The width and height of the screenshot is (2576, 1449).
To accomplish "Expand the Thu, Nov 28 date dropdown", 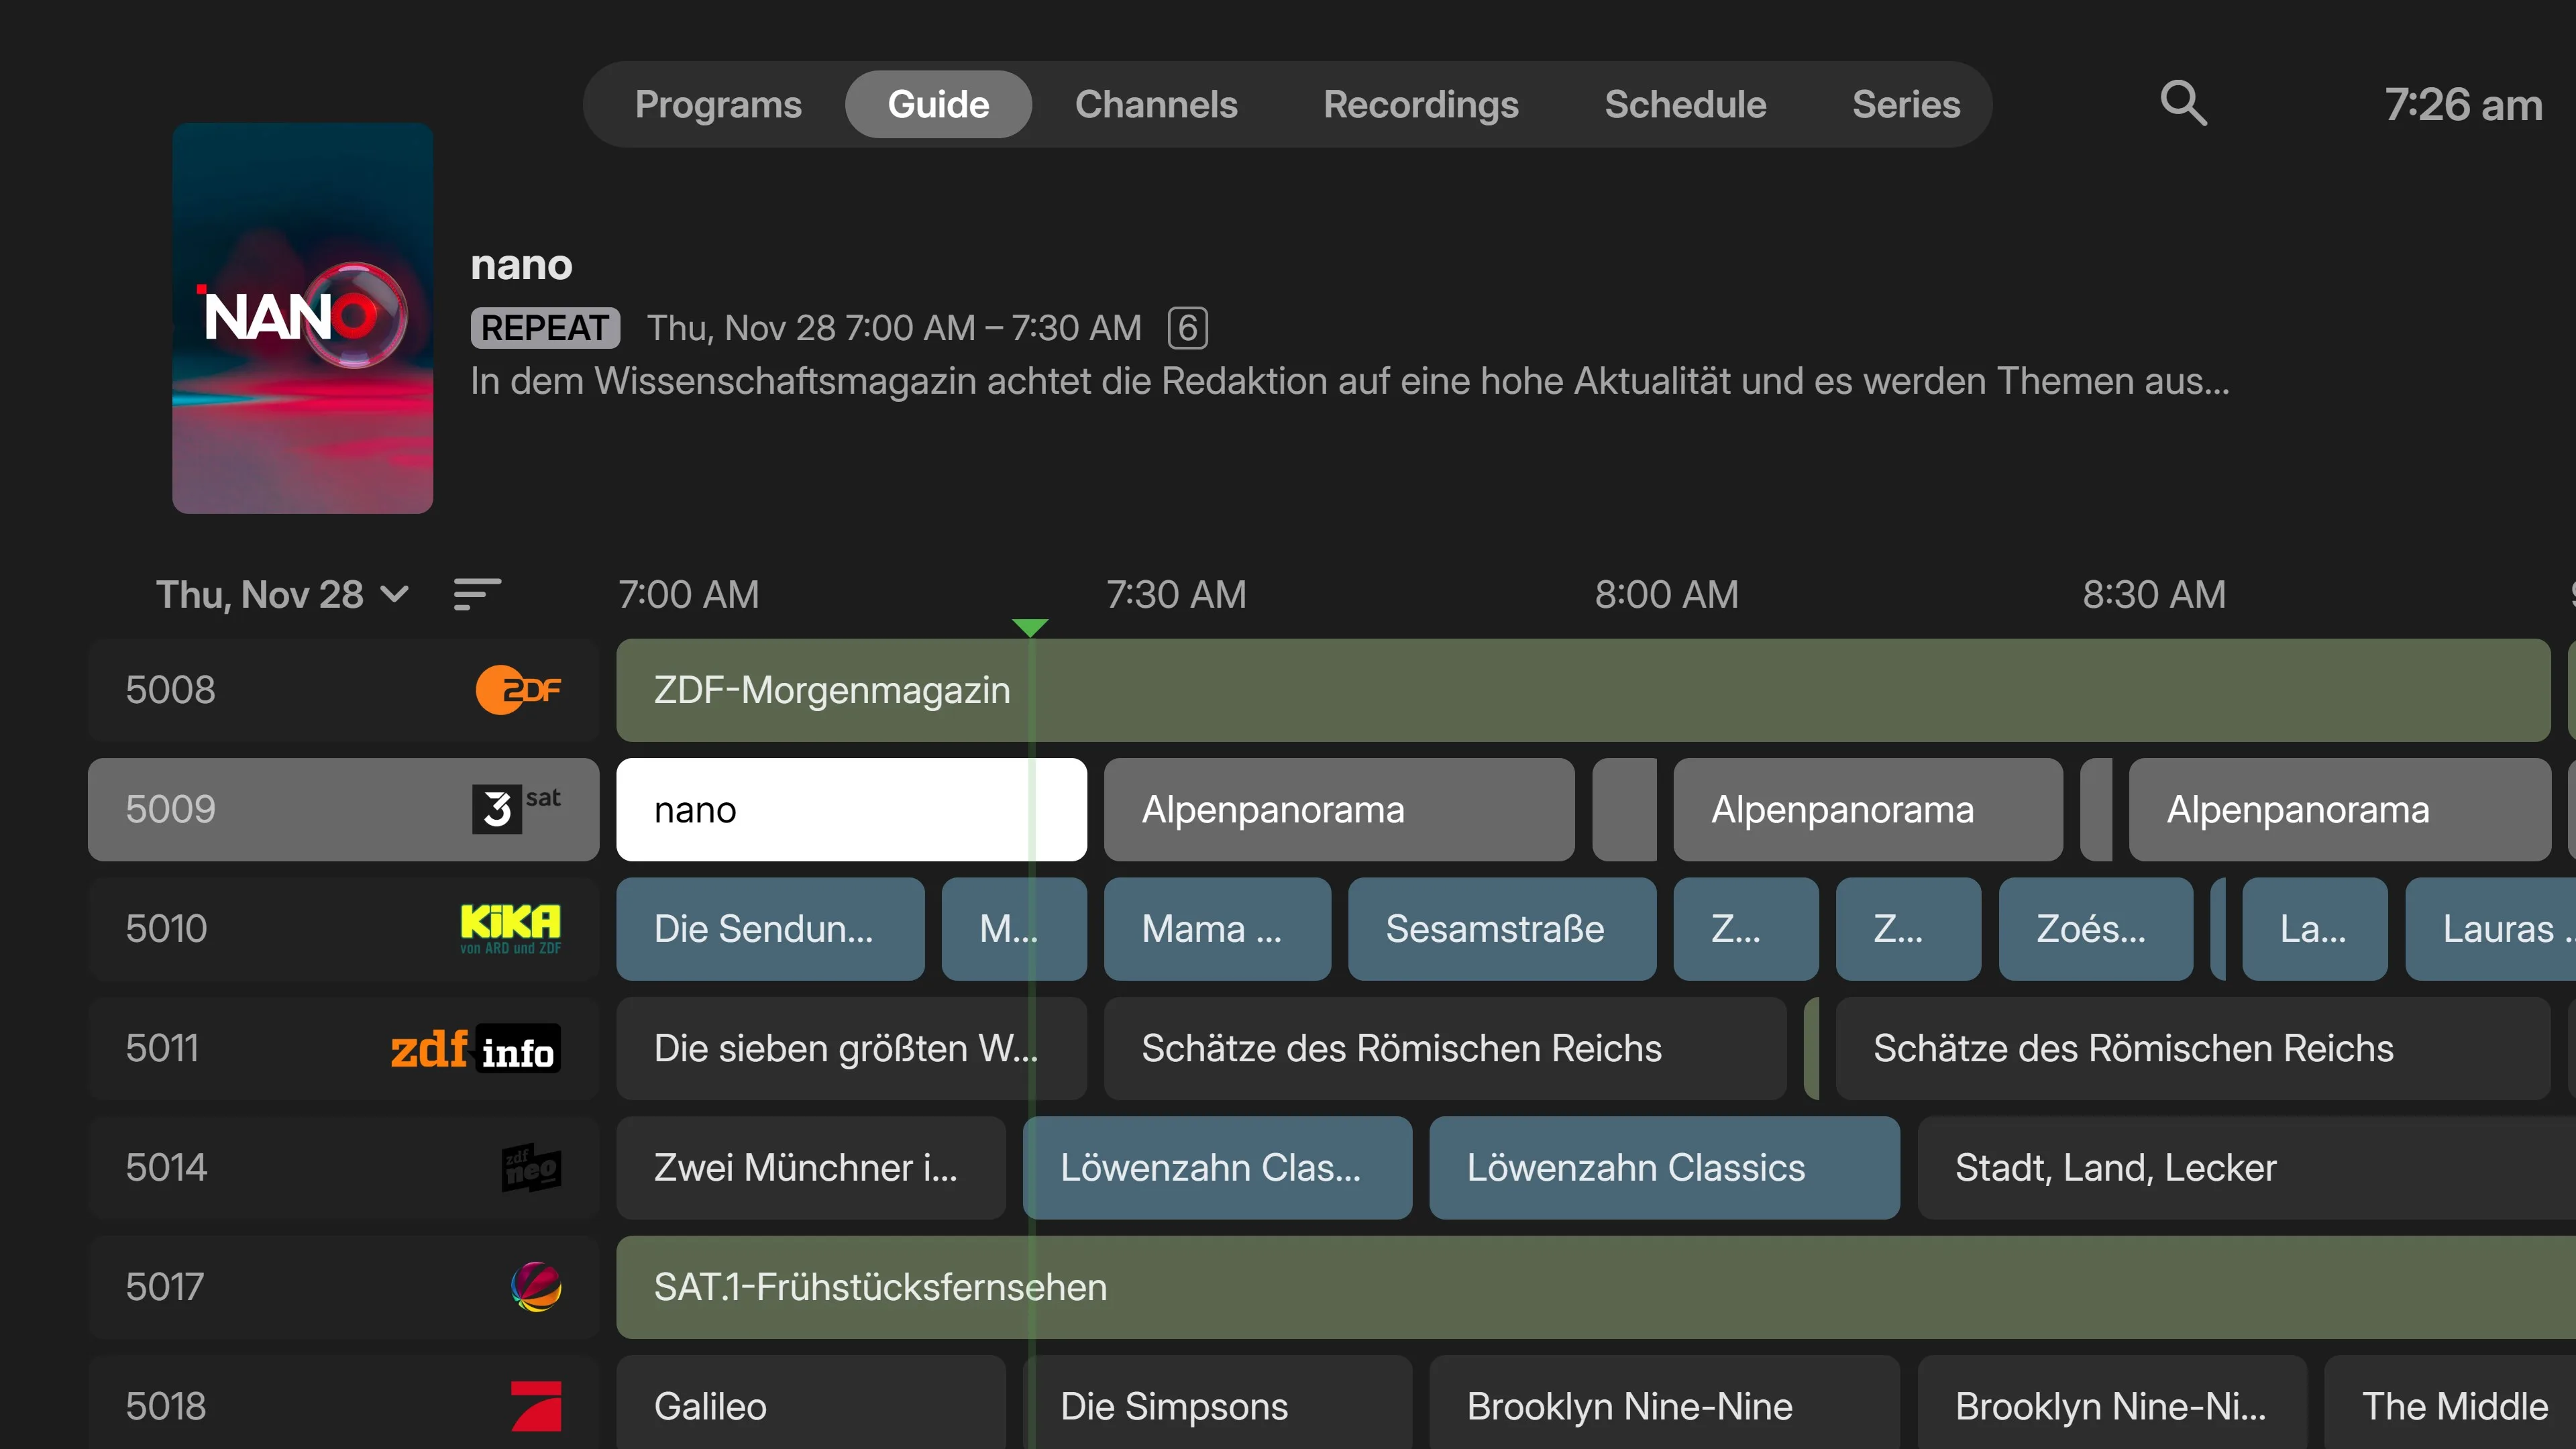I will pos(282,594).
